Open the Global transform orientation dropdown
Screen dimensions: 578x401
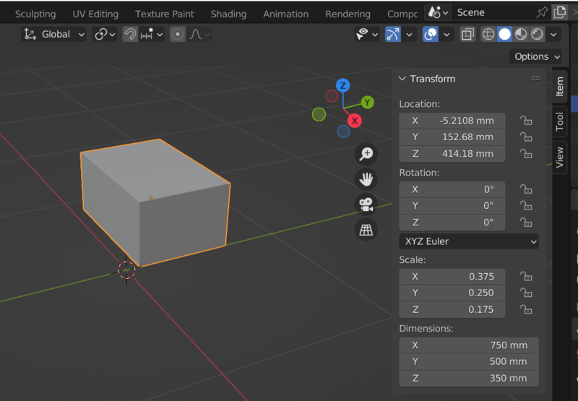pos(54,34)
